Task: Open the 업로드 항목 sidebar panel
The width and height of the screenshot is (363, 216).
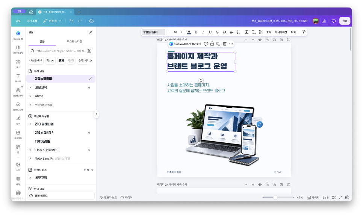Action: pos(18,106)
